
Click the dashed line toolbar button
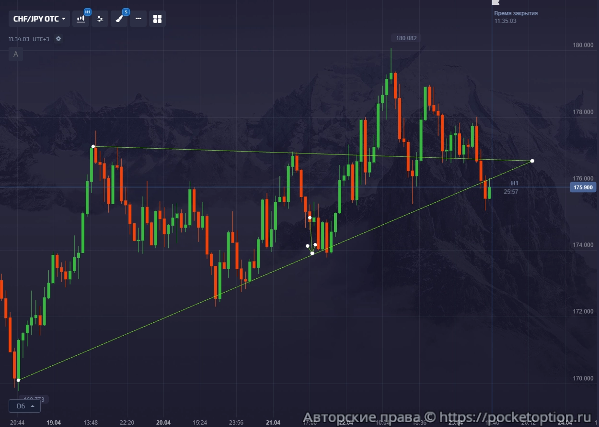[x=138, y=19]
